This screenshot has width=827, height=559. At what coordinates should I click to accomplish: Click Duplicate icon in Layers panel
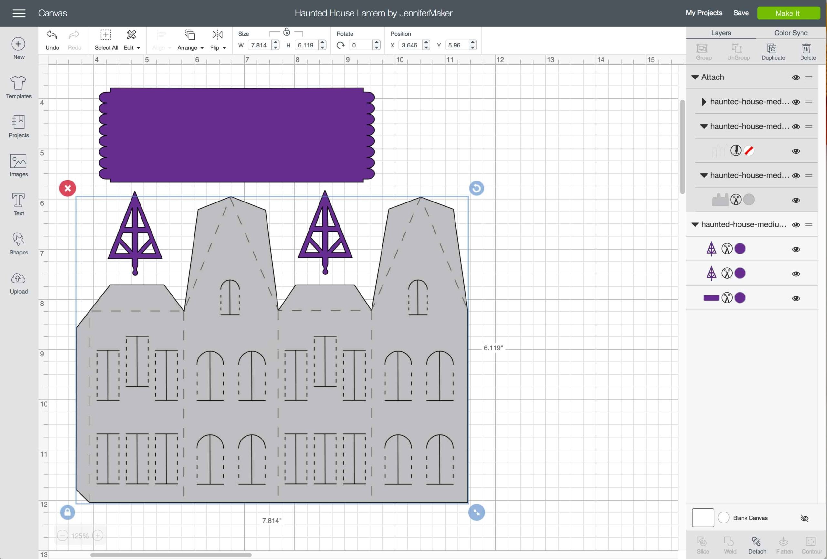[x=772, y=48]
